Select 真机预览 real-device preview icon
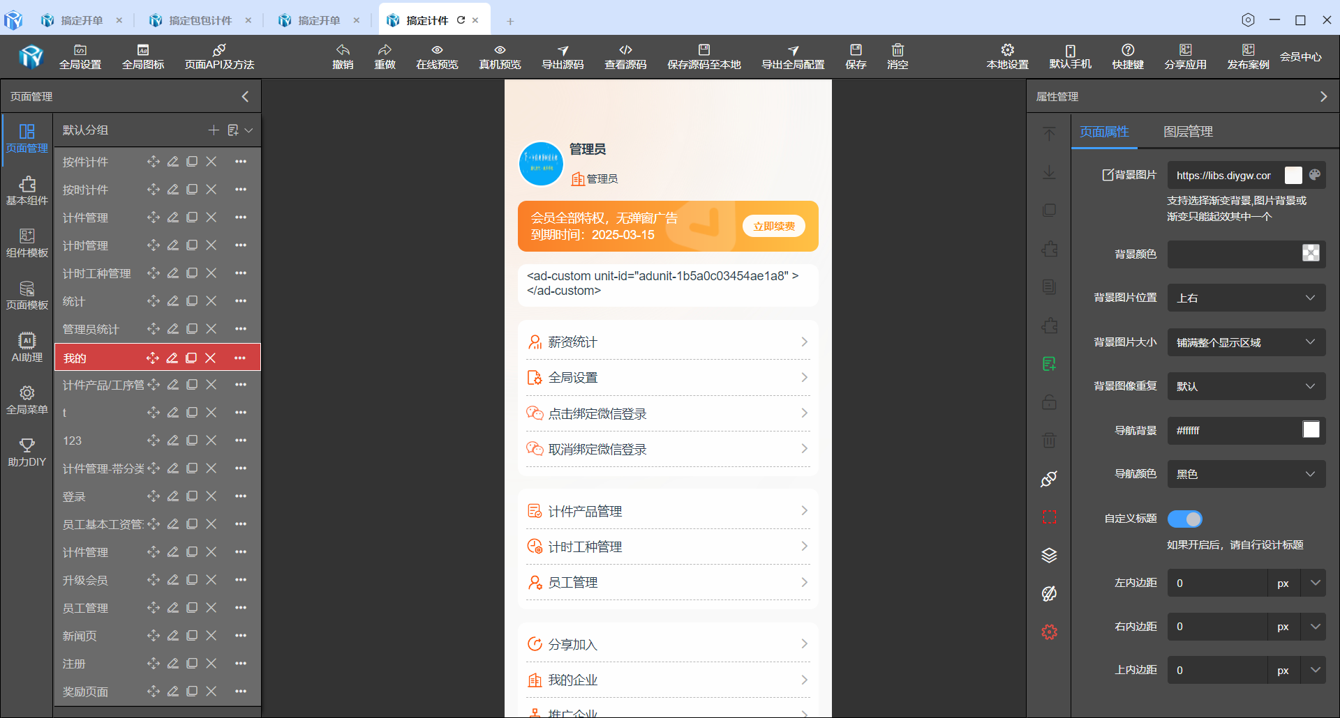This screenshot has width=1340, height=718. 498,56
